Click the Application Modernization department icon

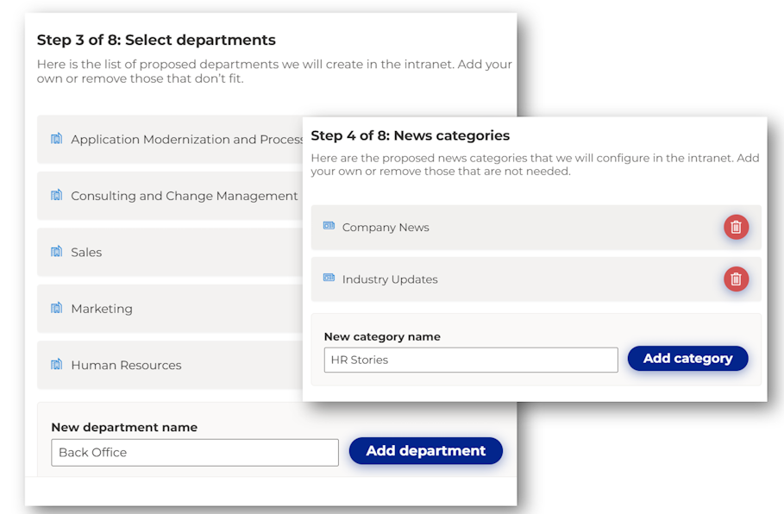(x=57, y=139)
